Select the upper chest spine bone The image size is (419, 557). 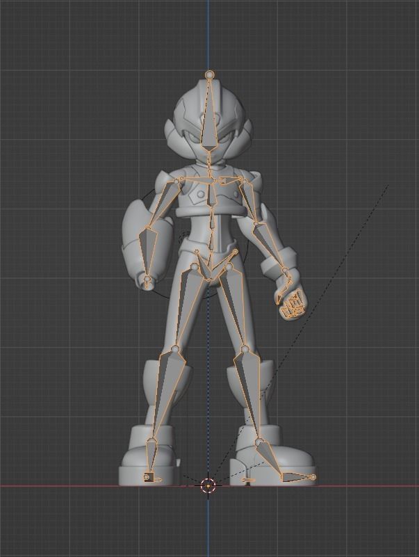coord(212,193)
